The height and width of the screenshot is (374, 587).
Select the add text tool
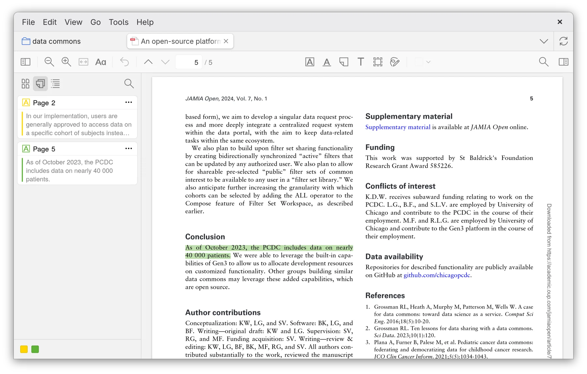361,62
